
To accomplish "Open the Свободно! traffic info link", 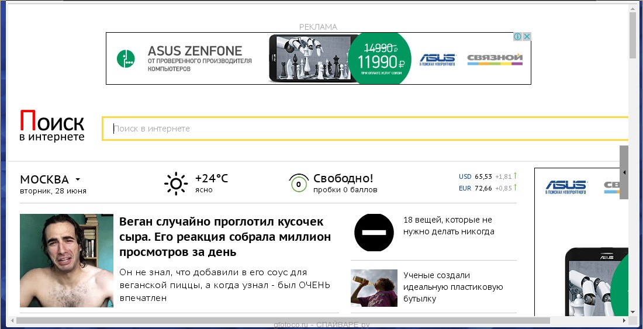I will (343, 178).
